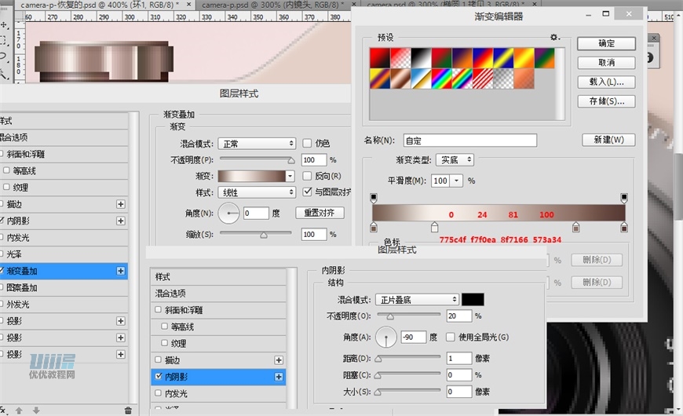Select the red transparent stripes gradient preset
This screenshot has height=416, width=683.
pos(483,78)
